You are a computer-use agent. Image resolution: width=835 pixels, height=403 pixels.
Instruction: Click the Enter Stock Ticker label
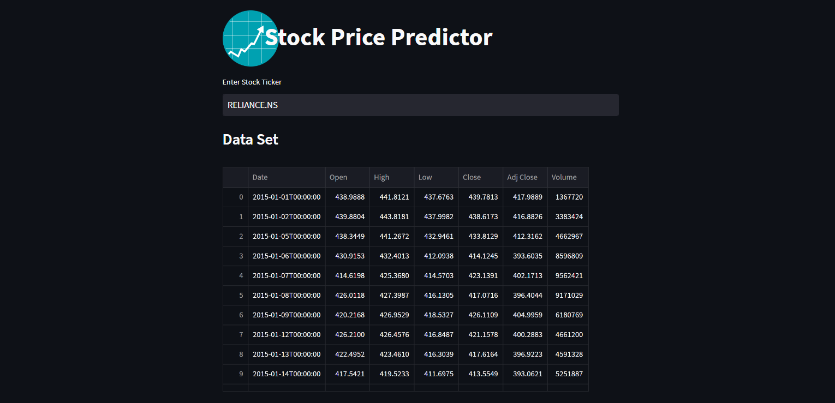click(x=252, y=82)
